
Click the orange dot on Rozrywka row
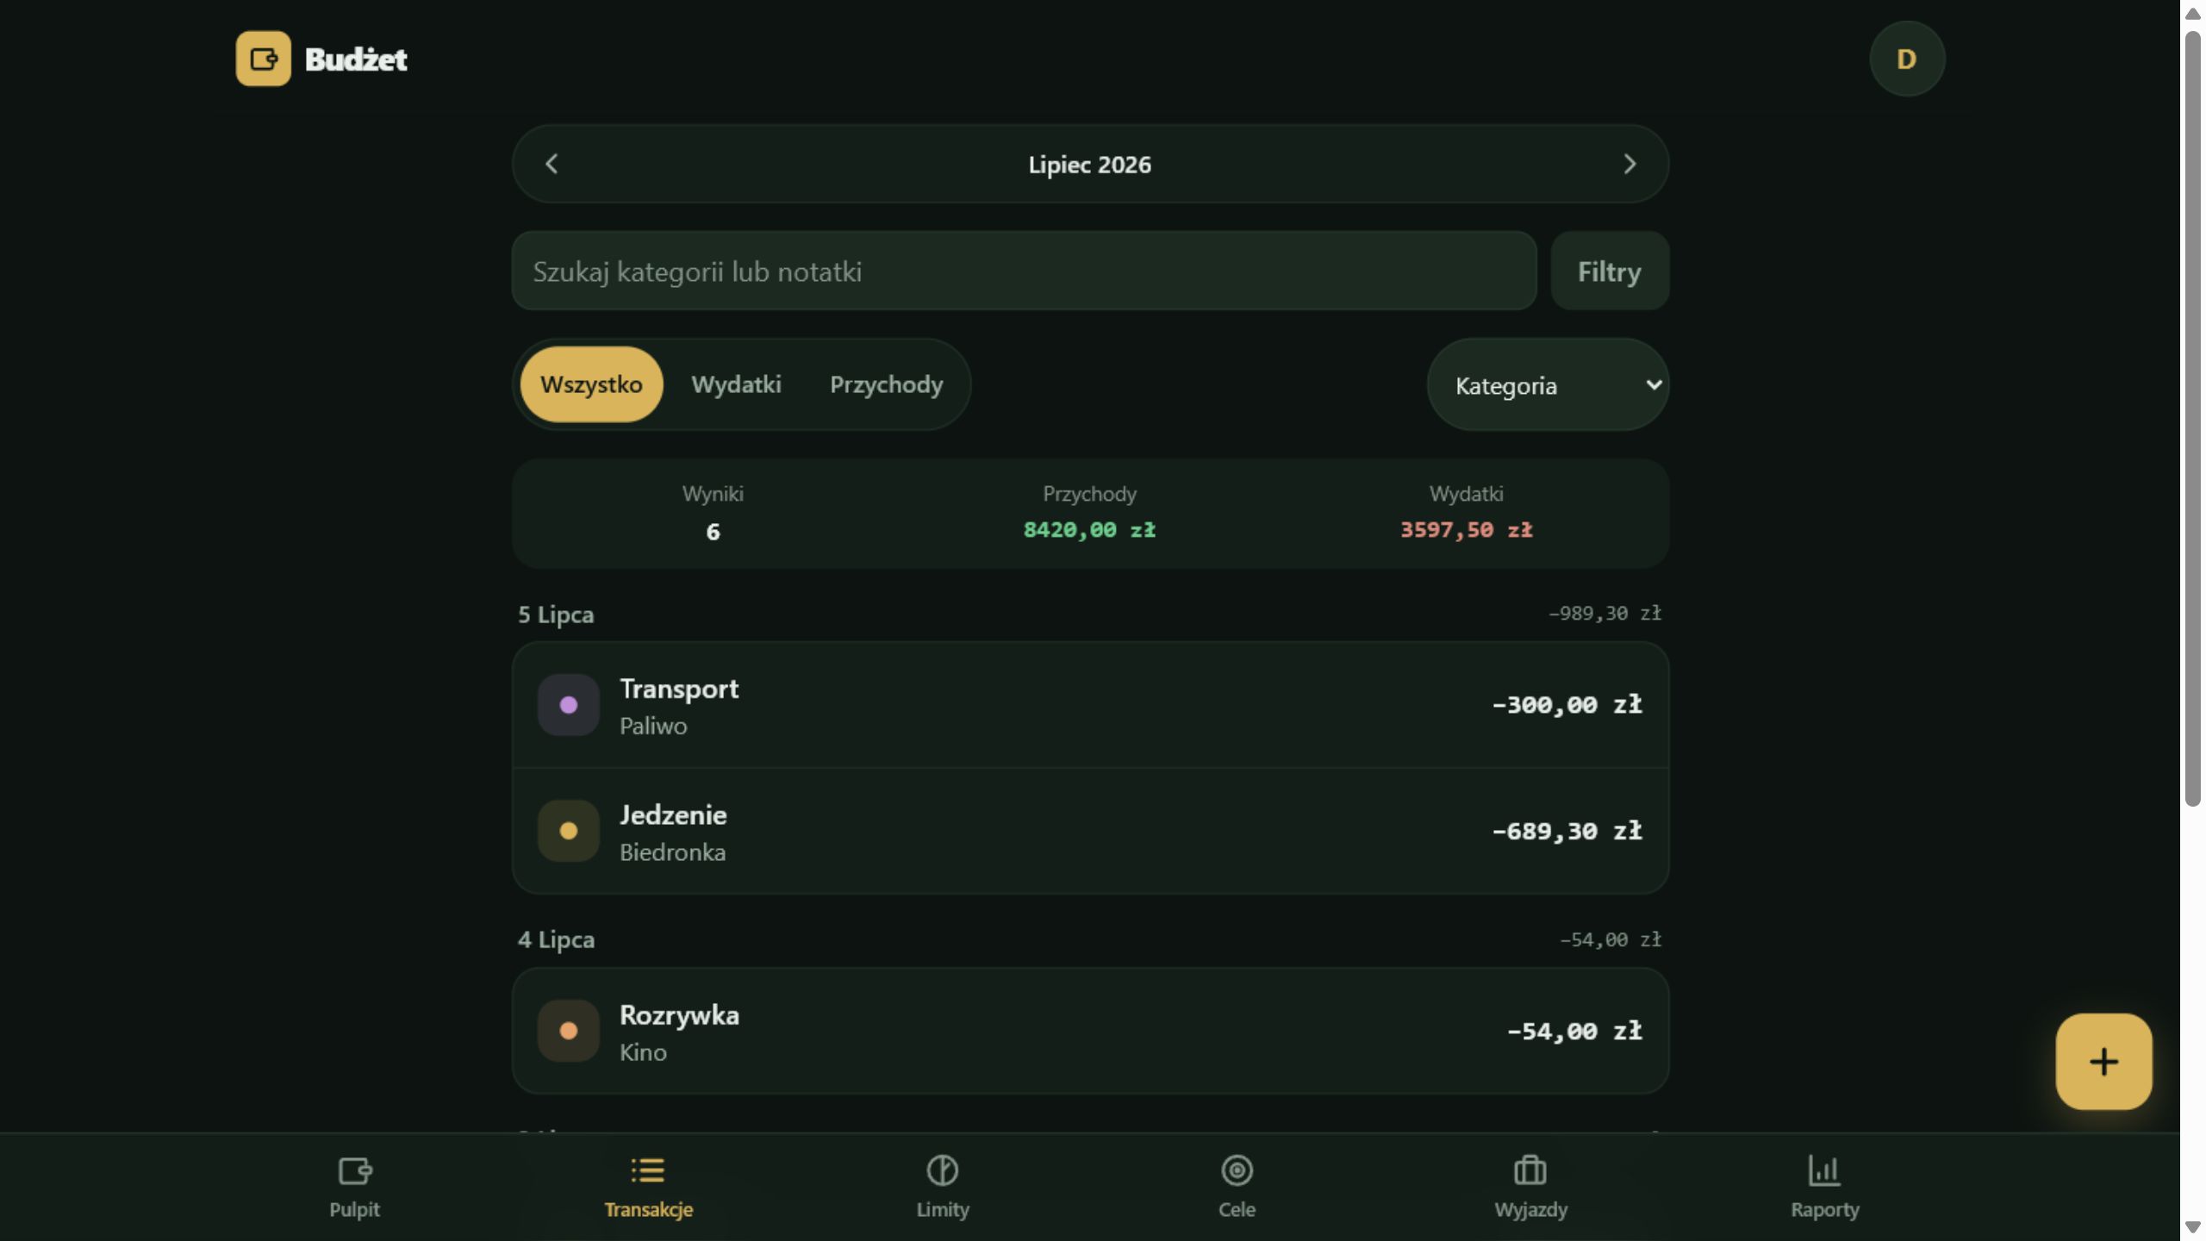569,1031
